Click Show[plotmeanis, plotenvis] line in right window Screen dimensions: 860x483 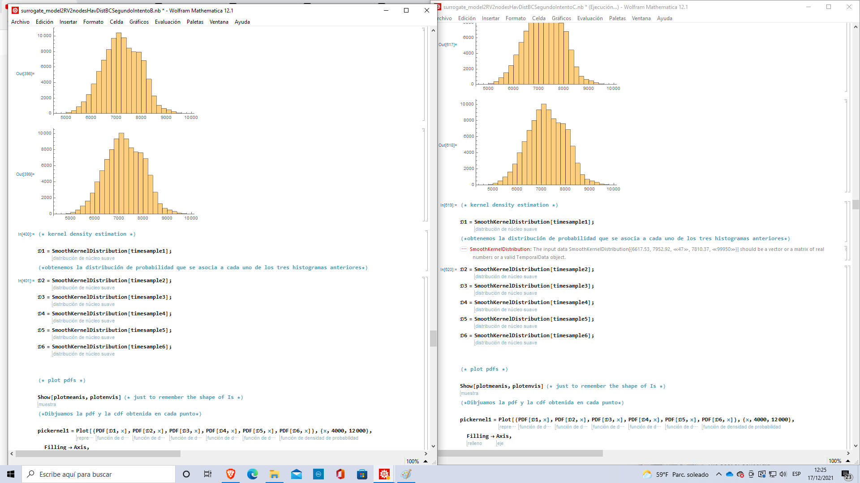pos(501,386)
